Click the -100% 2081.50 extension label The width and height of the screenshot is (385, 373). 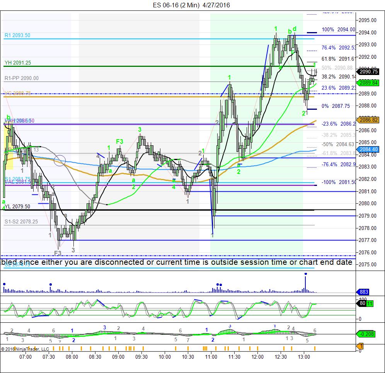pyautogui.click(x=339, y=182)
